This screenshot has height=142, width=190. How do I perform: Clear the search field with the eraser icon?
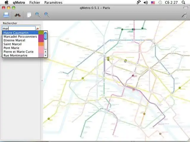coord(37,28)
